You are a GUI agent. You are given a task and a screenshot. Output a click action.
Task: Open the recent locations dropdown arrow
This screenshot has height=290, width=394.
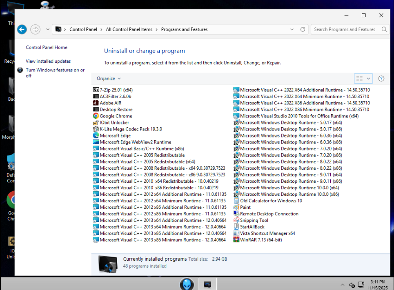coord(48,29)
